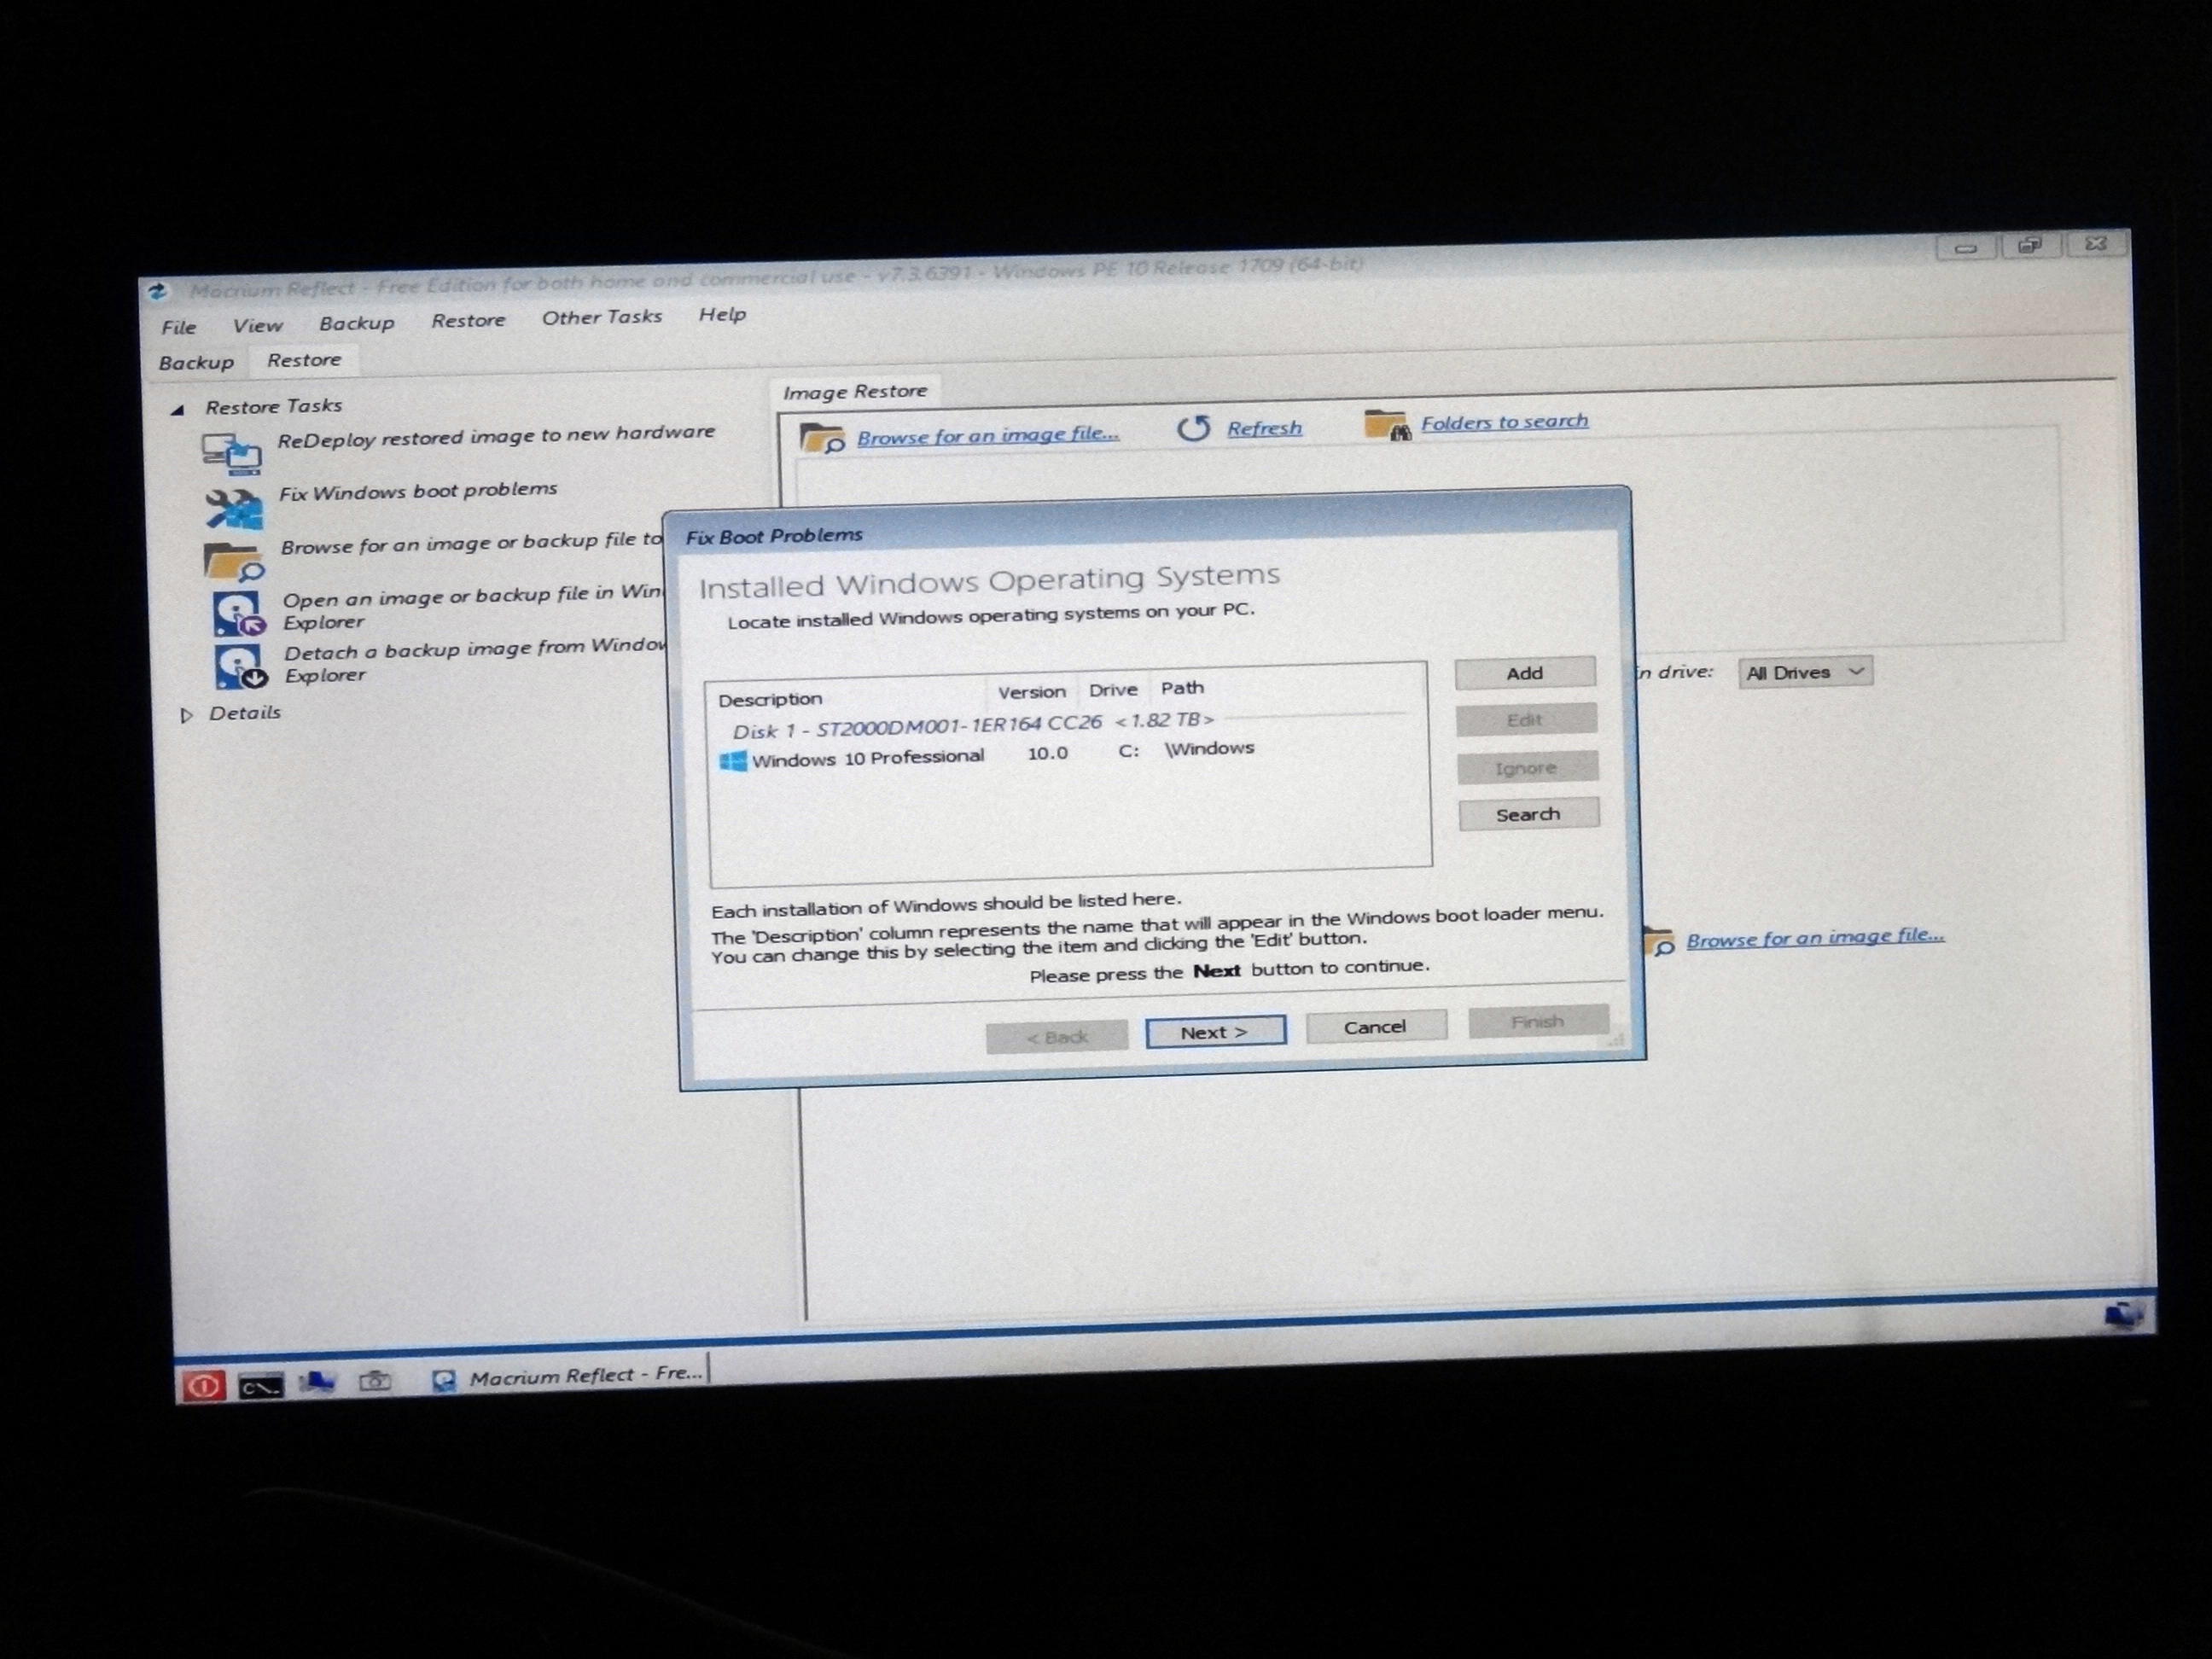Viewport: 2212px width, 1659px height.
Task: Click Fix Windows boot problems text
Action: click(x=418, y=491)
